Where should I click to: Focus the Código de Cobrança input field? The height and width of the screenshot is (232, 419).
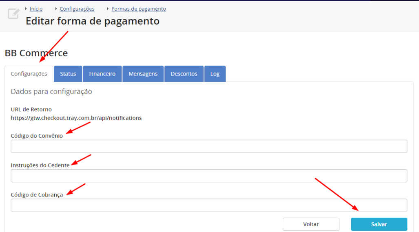point(209,205)
